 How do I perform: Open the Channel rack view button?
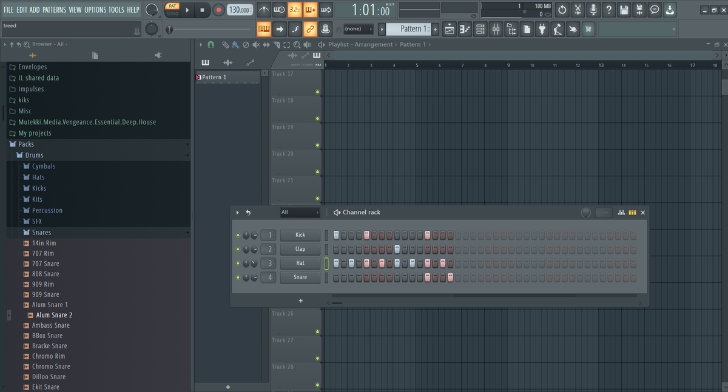(480, 28)
